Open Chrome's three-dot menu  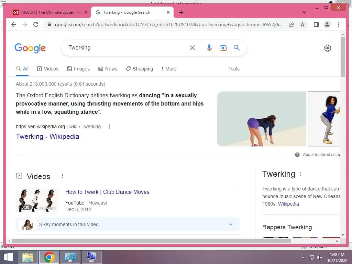pyautogui.click(x=338, y=24)
